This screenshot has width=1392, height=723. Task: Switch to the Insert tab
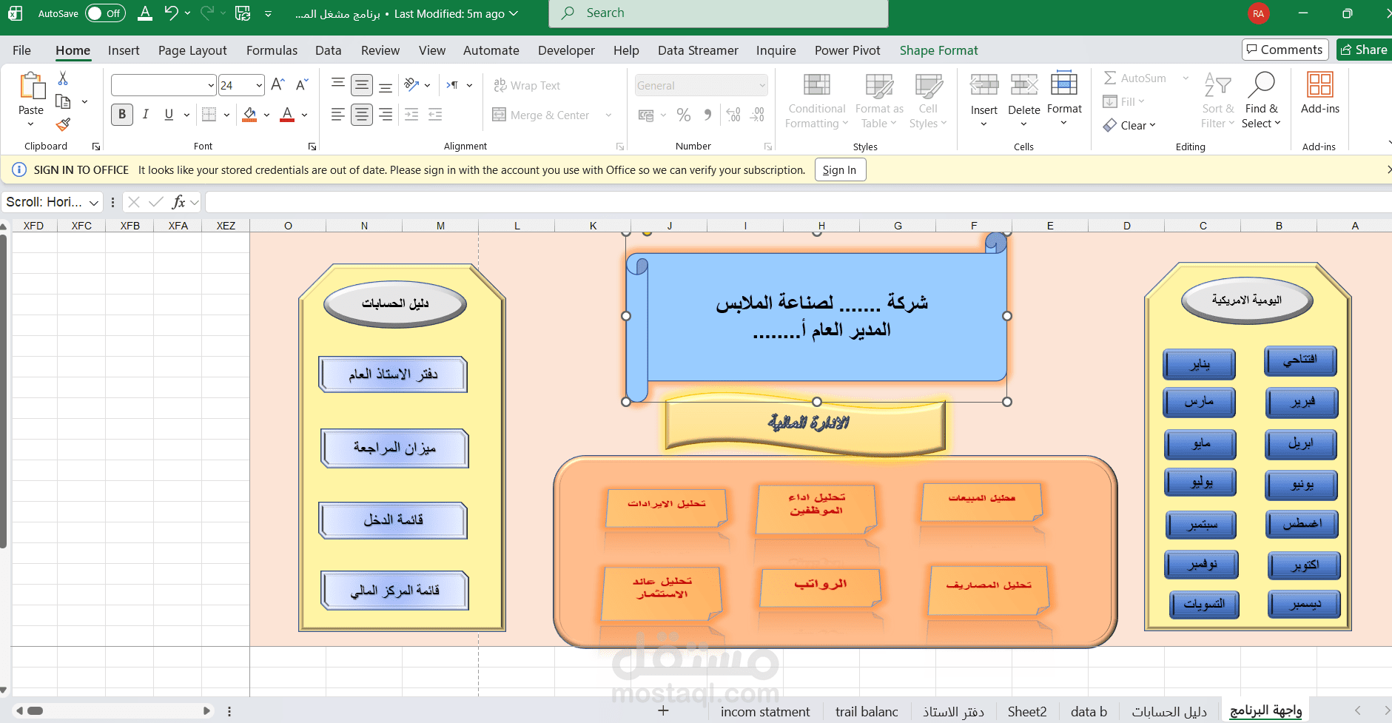tap(124, 50)
